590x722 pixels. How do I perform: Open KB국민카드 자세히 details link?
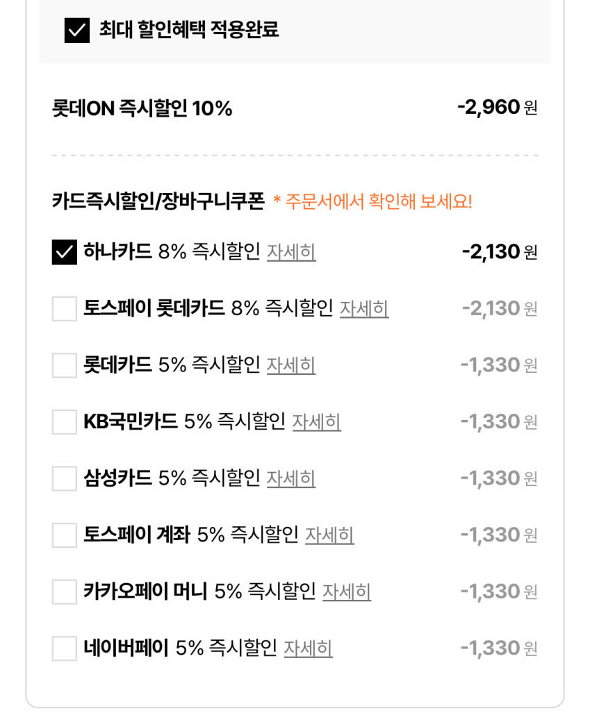point(316,422)
